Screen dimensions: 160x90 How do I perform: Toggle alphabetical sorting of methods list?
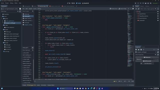(33, 48)
